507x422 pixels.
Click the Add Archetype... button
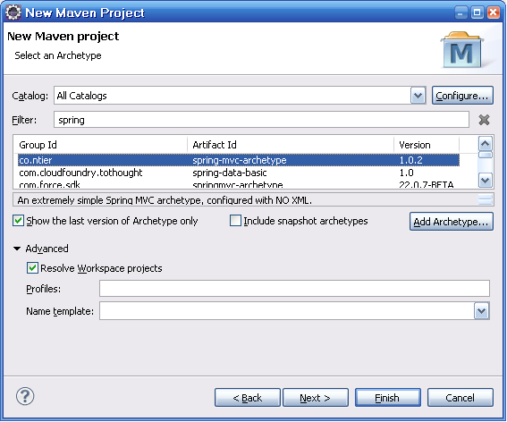(x=451, y=222)
